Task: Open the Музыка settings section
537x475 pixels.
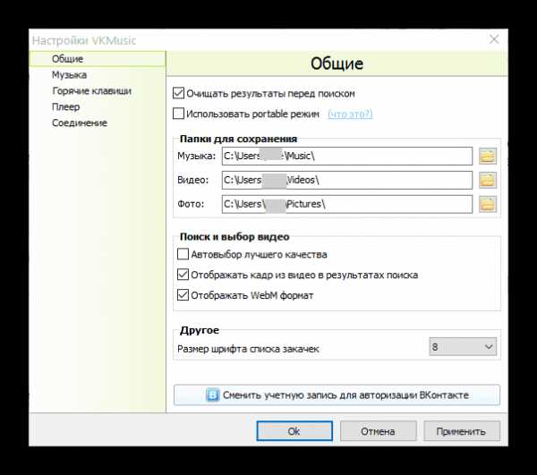Action: point(69,75)
